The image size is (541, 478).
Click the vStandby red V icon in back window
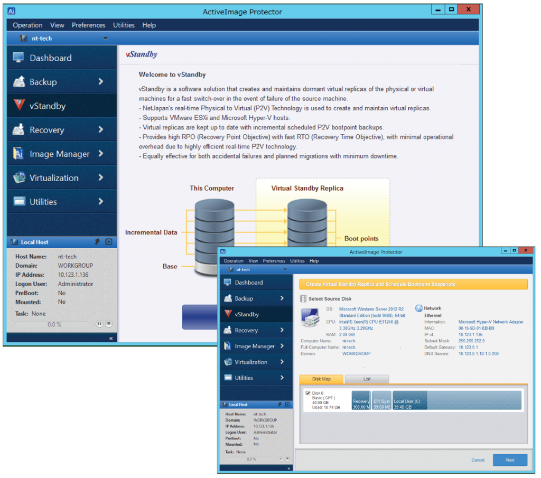point(18,106)
